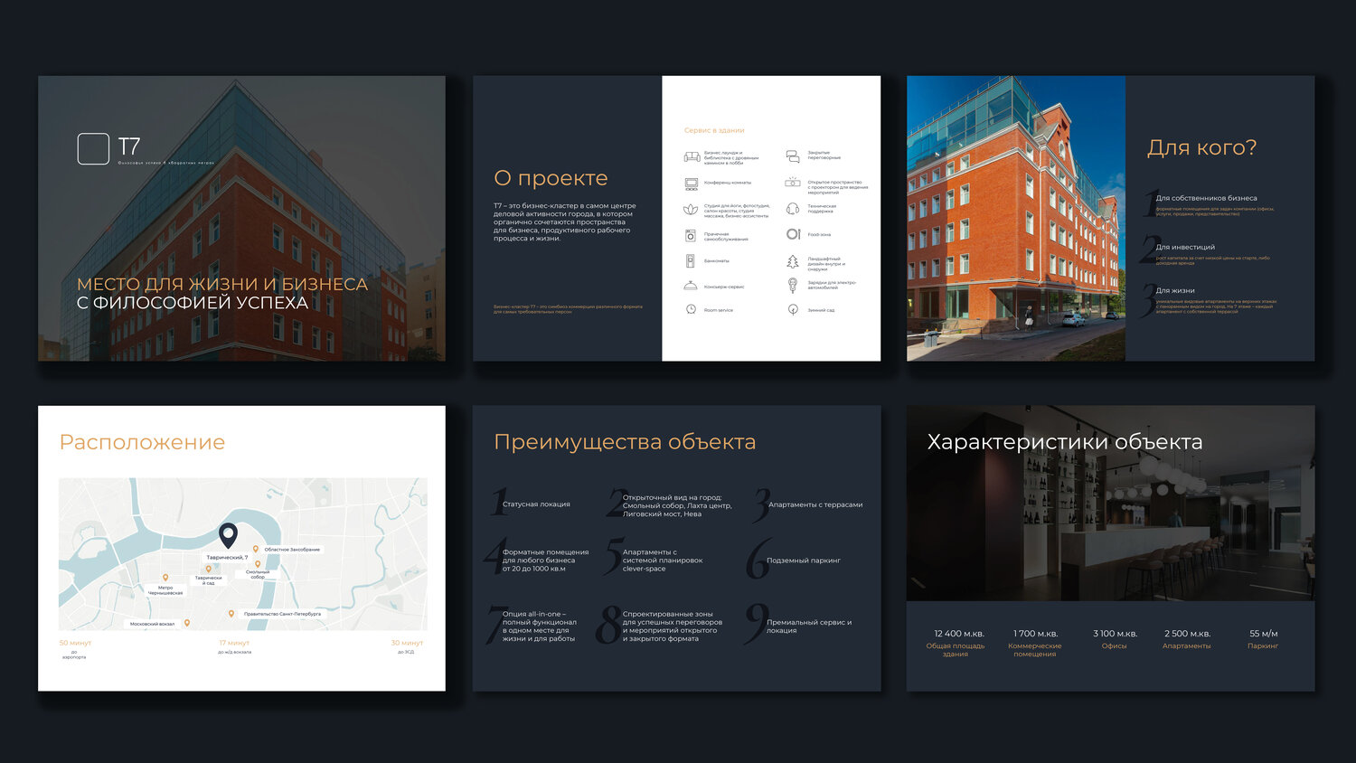The width and height of the screenshot is (1356, 763).
Task: Open the «Расположение» map slide
Action: tap(241, 548)
